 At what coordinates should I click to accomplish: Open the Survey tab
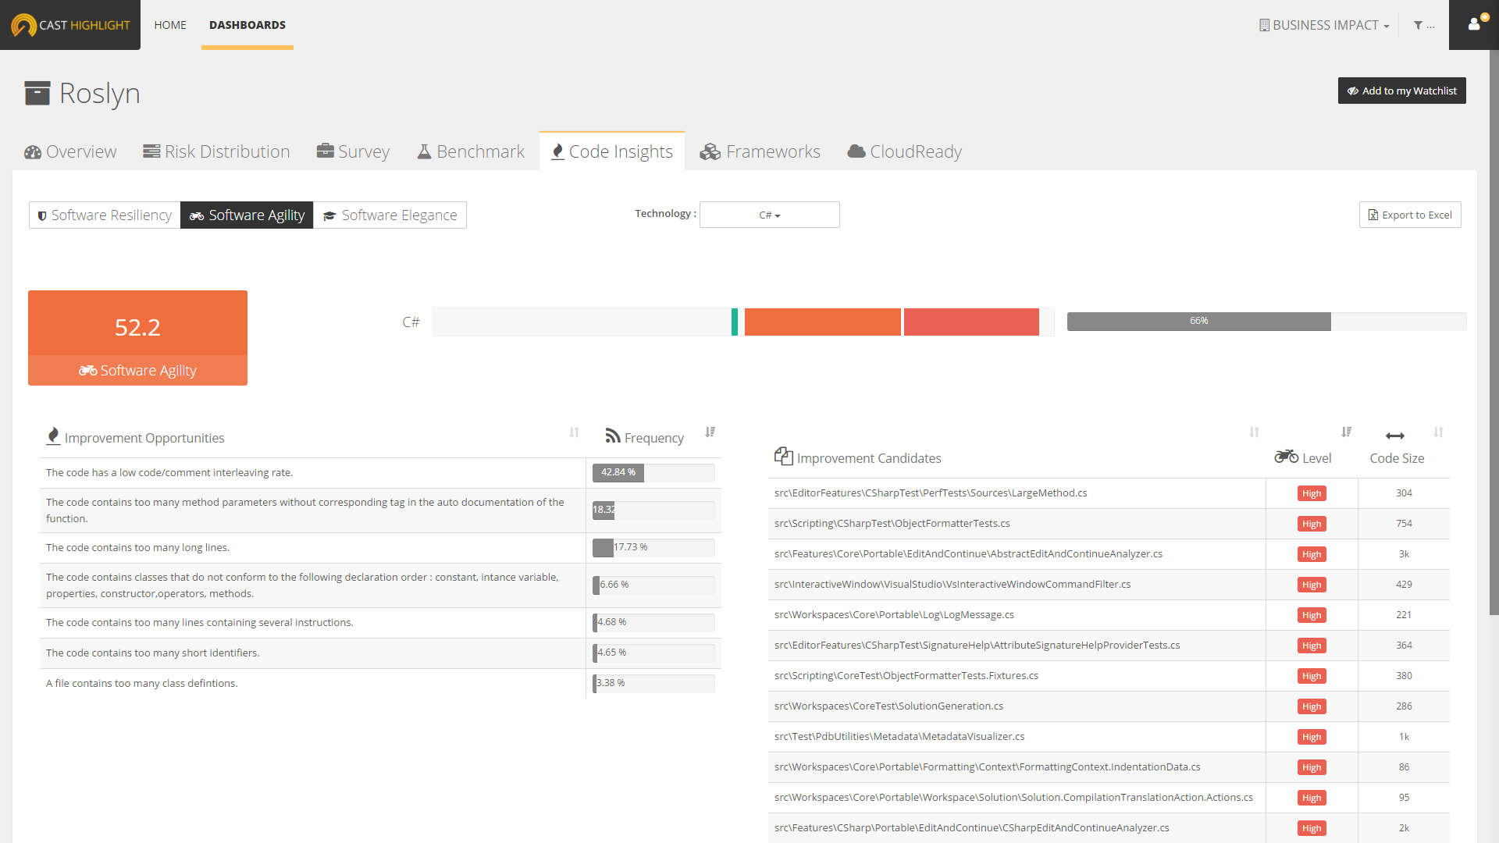353,151
